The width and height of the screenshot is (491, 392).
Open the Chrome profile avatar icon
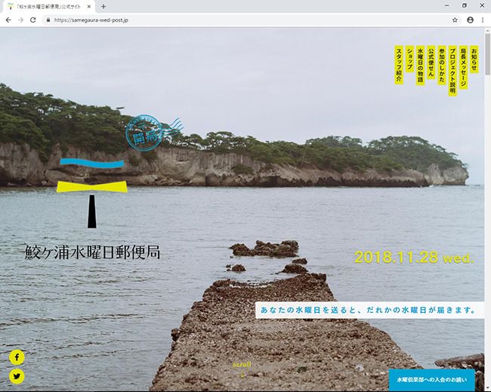pyautogui.click(x=470, y=20)
